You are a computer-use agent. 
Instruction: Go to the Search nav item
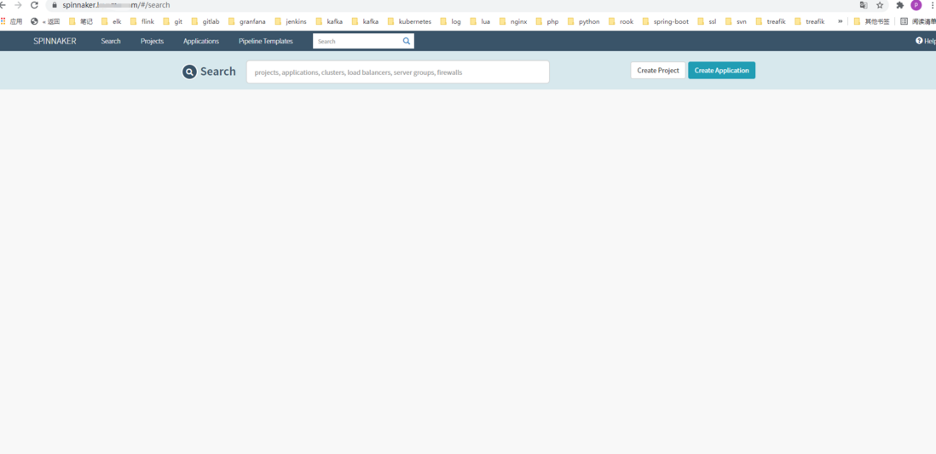(x=111, y=41)
